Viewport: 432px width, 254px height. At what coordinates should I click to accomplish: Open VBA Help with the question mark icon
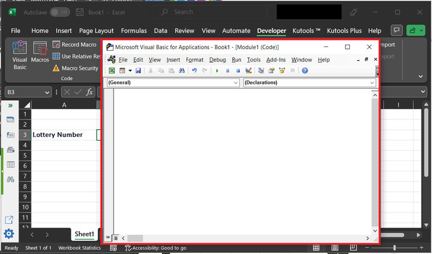pos(305,71)
